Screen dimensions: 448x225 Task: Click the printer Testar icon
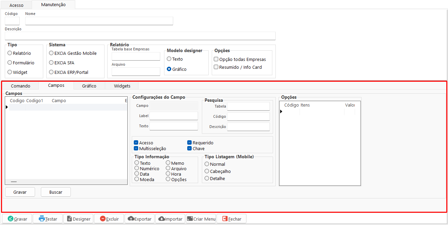(42, 219)
